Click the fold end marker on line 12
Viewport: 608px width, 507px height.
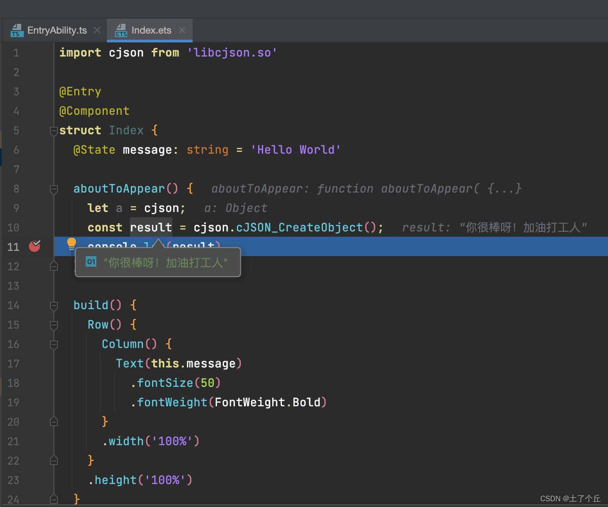tap(54, 266)
